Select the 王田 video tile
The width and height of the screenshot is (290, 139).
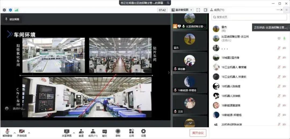pos(190,104)
